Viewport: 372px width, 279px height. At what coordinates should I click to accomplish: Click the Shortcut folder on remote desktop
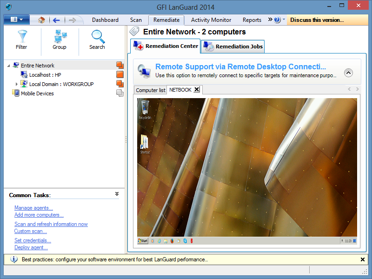click(145, 144)
